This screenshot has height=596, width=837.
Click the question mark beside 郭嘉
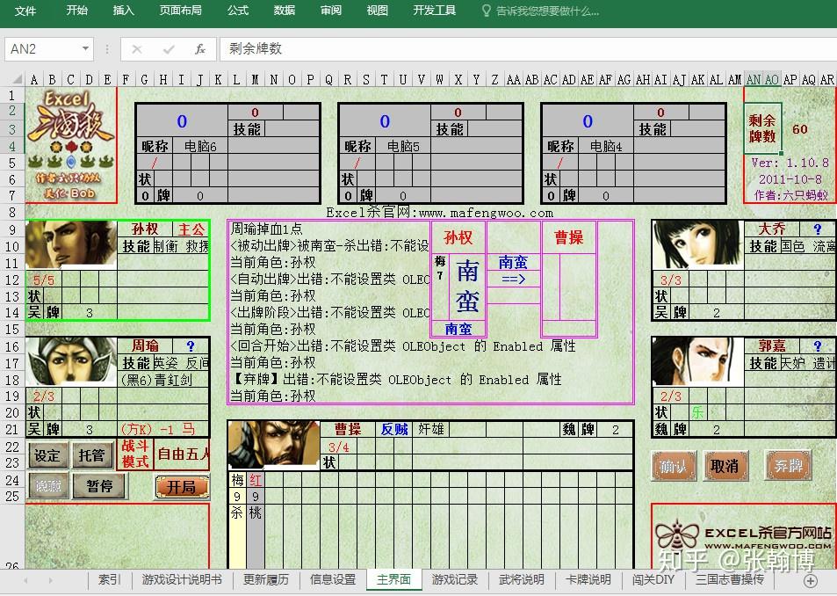click(817, 346)
